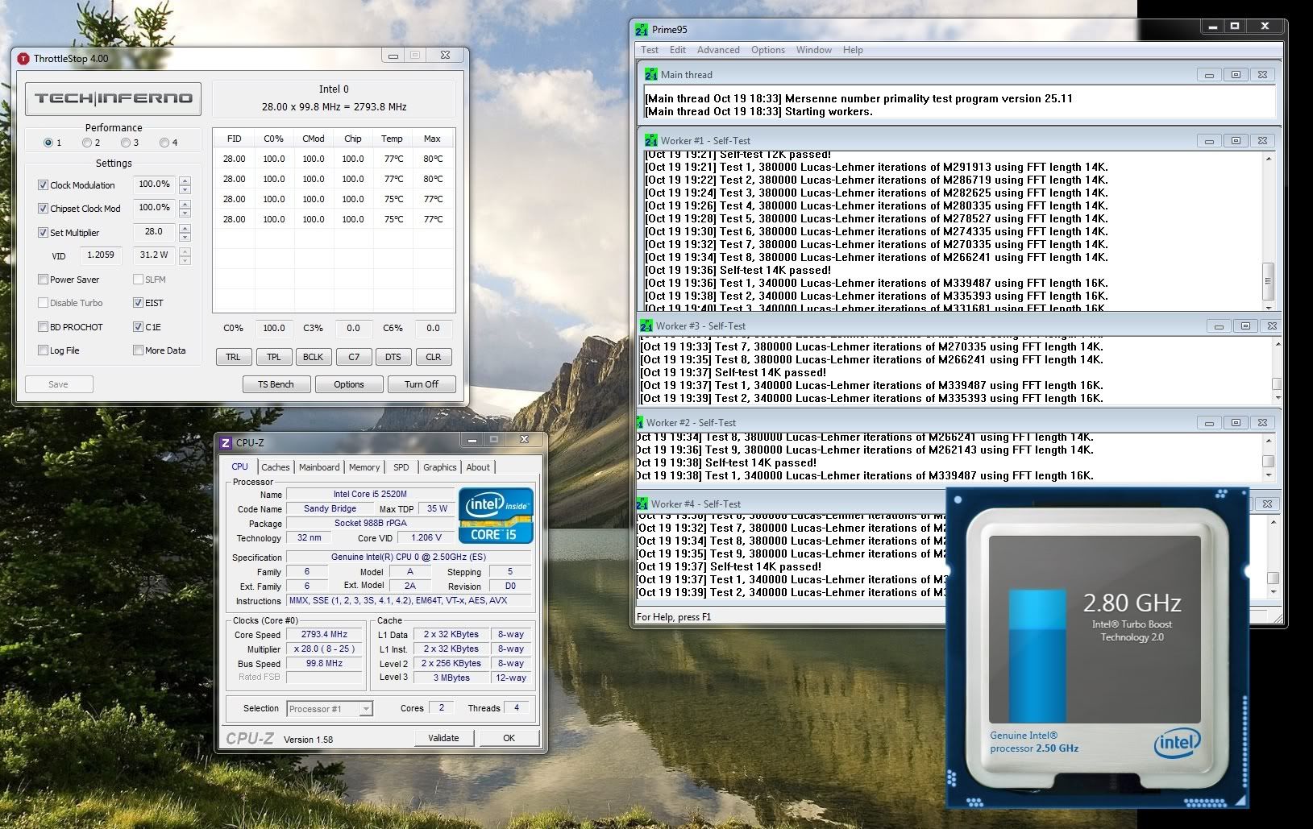Click the Prime95 title bar icon
This screenshot has width=1313, height=829.
(x=642, y=30)
